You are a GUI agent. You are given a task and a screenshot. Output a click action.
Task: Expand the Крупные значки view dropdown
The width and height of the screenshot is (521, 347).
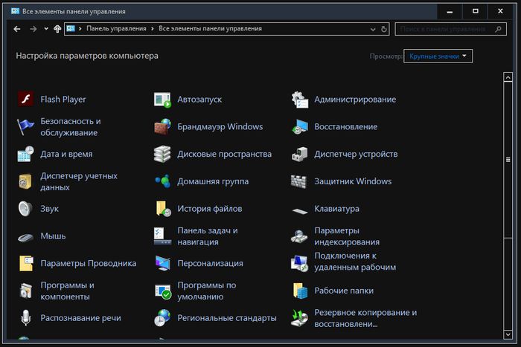coord(438,56)
